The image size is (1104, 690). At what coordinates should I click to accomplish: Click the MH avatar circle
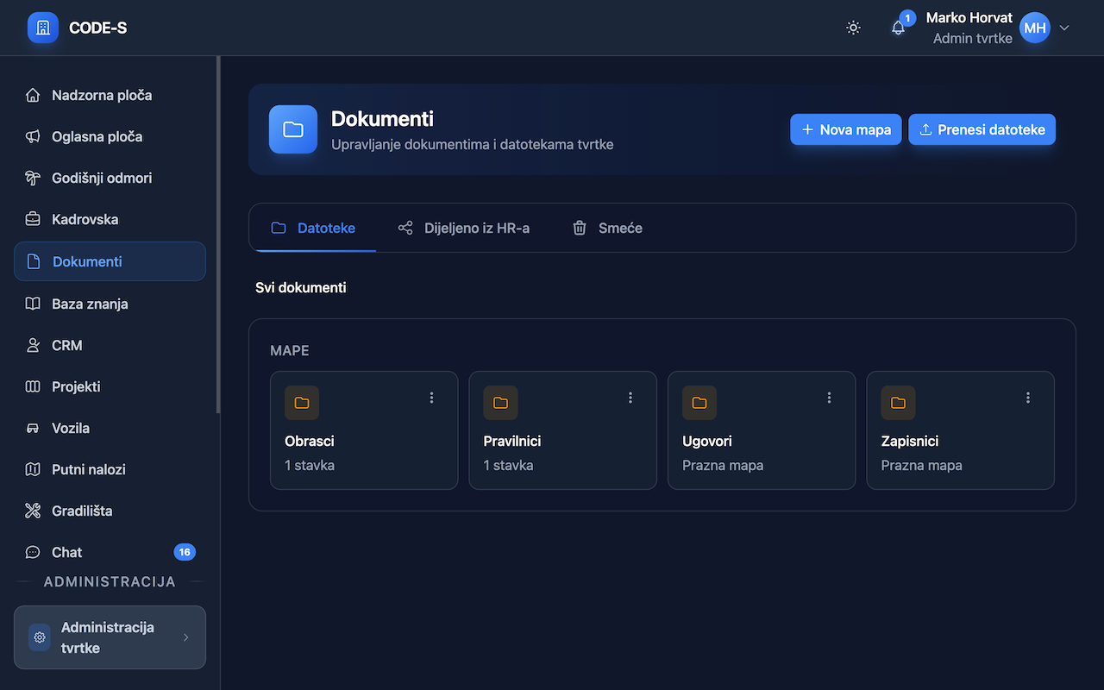tap(1035, 28)
